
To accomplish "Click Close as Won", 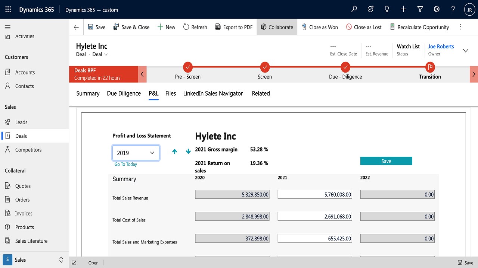I will pos(320,27).
